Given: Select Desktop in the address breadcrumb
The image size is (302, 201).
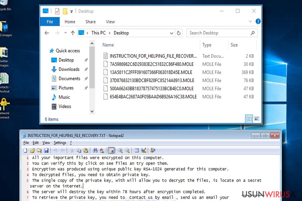Looking at the screenshot, I should coord(121,33).
